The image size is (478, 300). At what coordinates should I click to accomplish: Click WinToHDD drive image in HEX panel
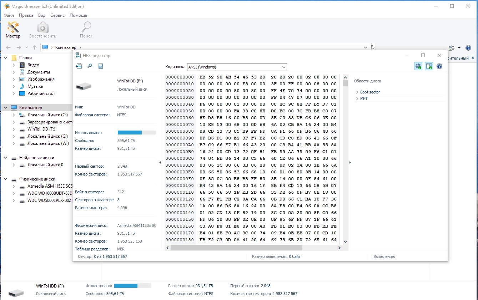(x=84, y=86)
